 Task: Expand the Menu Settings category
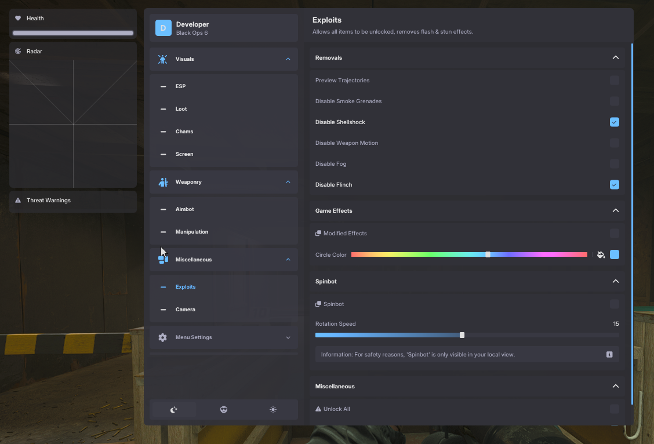click(288, 337)
